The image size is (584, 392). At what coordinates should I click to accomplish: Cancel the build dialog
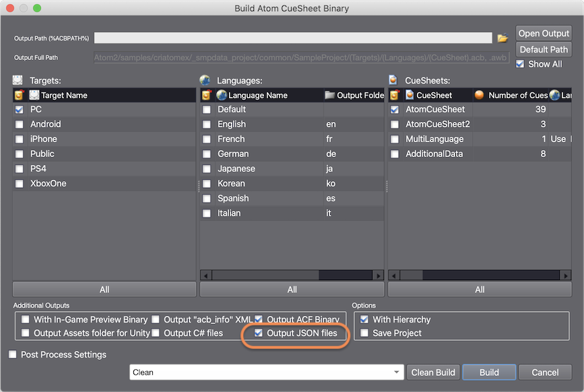[545, 372]
